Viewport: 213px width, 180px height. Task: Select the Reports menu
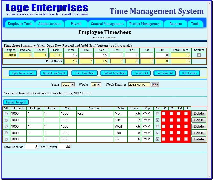point(175,24)
